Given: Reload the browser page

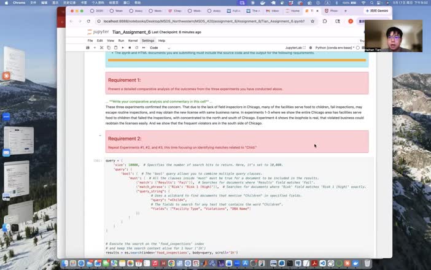Looking at the screenshot, I should [88, 21].
